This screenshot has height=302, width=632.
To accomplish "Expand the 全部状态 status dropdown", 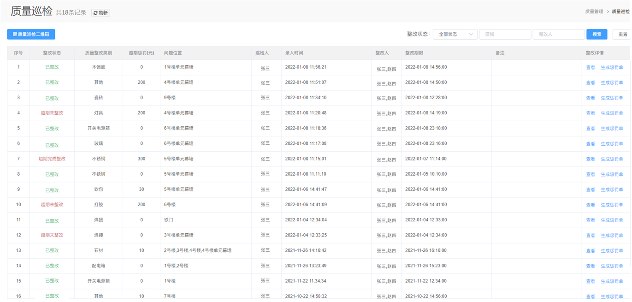I will (x=455, y=34).
